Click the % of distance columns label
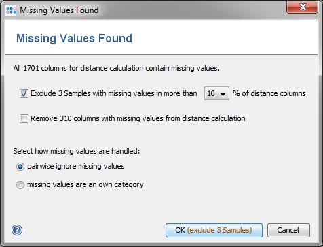The image size is (323, 247). pos(269,93)
